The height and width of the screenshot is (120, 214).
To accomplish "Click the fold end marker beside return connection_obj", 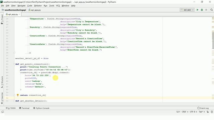I will point(14,95).
